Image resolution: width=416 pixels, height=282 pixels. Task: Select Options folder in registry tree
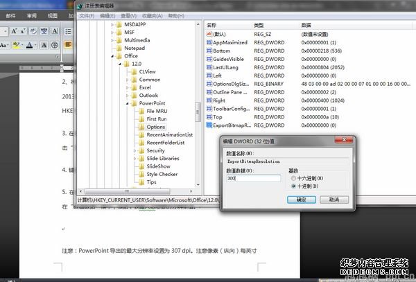[x=156, y=127]
